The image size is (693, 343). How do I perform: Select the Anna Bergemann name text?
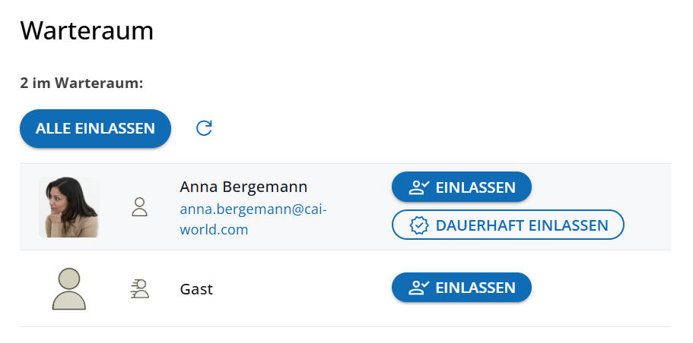pos(243,187)
